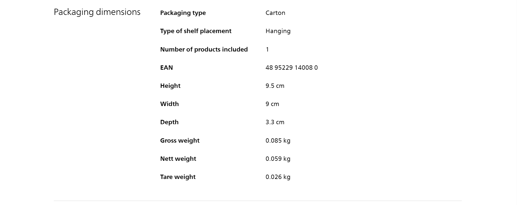Click the Depth label
Screen dimensions: 517x205
point(169,122)
